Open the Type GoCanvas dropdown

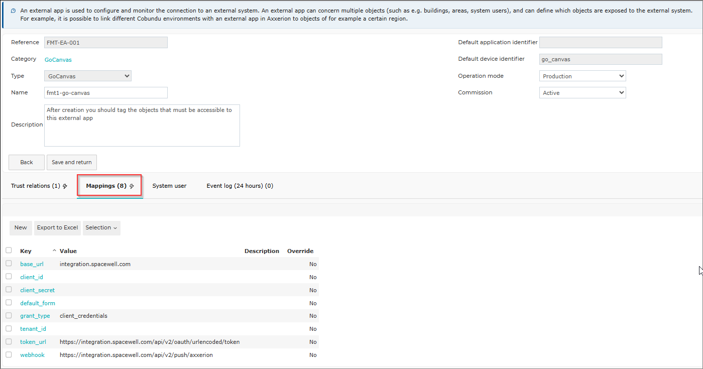[x=88, y=76]
